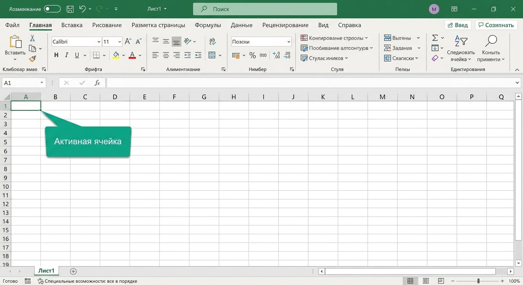Screen dimensions: 523x285
Task: Click the Decrease decimal icon
Action: (x=287, y=55)
